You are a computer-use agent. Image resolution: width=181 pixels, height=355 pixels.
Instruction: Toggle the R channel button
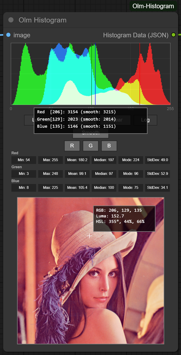pos(72,146)
